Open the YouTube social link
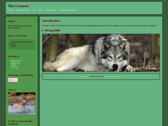 (14, 67)
